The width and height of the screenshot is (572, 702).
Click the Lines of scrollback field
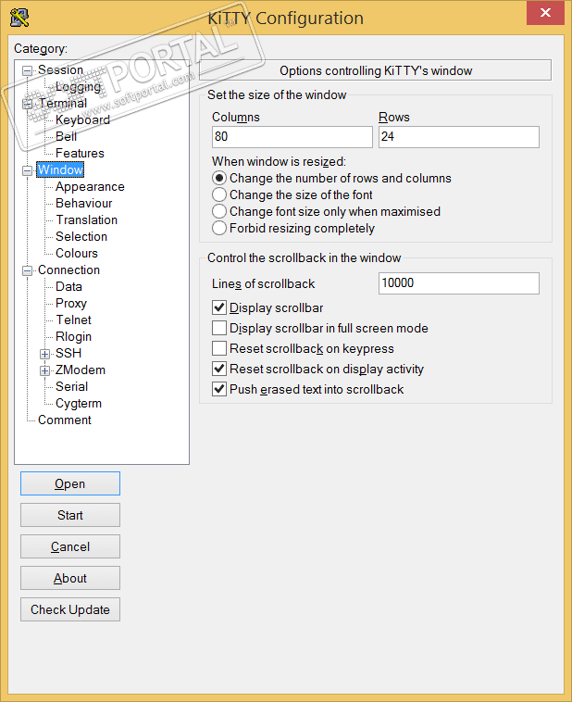click(459, 283)
